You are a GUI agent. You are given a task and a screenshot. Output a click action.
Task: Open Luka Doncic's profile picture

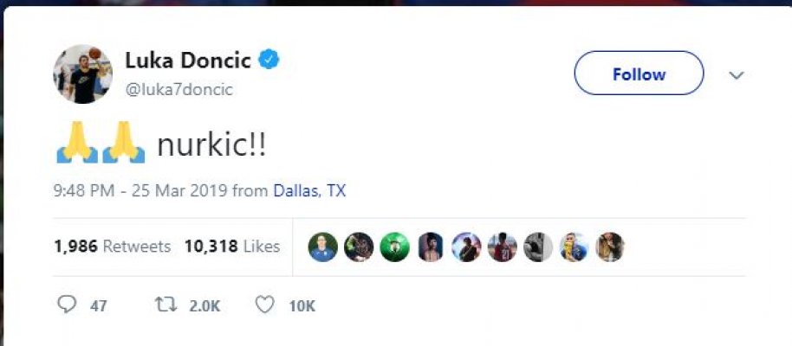[x=83, y=74]
